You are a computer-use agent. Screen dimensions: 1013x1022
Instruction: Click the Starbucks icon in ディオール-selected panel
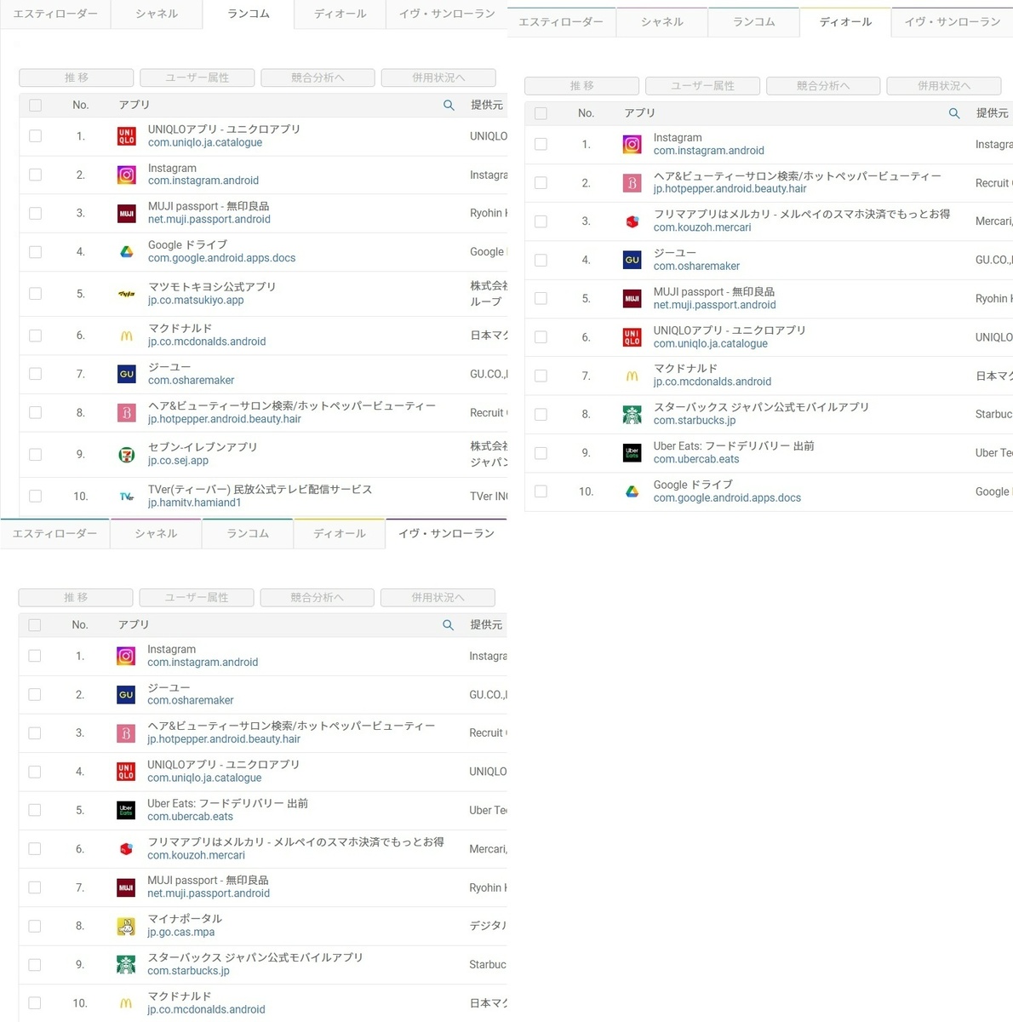pos(632,414)
